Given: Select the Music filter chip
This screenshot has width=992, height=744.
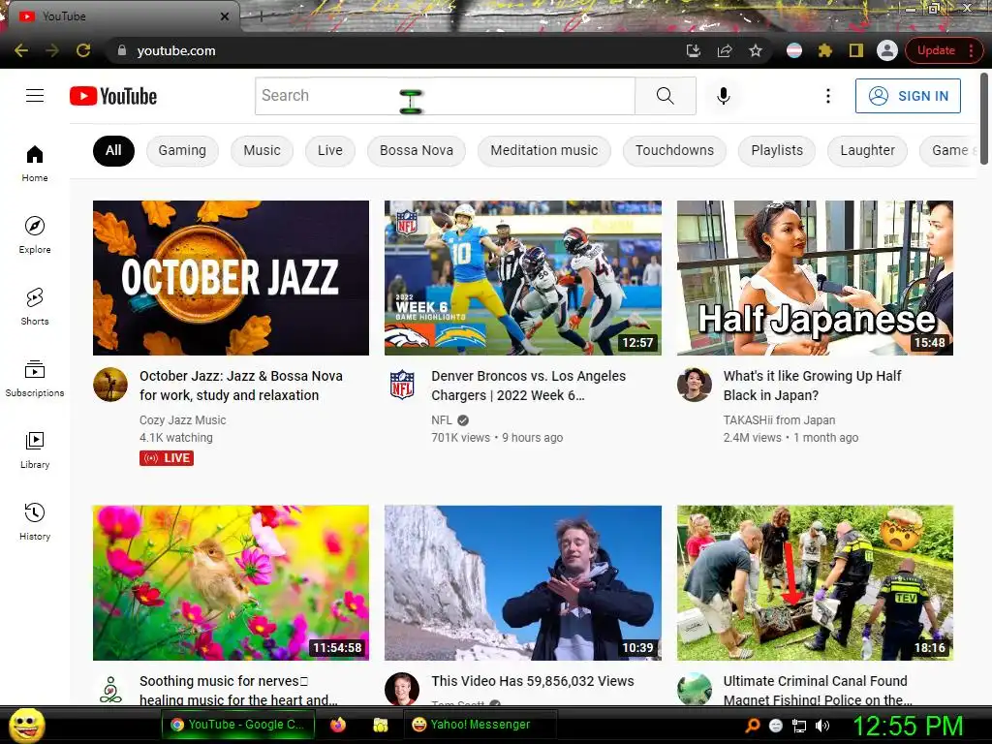Looking at the screenshot, I should (262, 150).
